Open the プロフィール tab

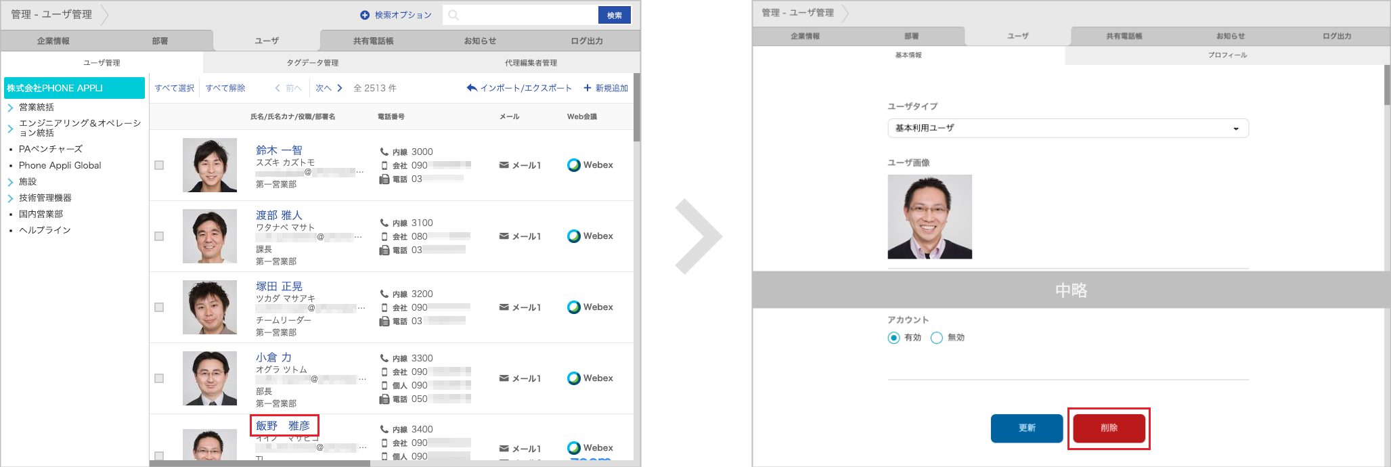click(x=1227, y=55)
